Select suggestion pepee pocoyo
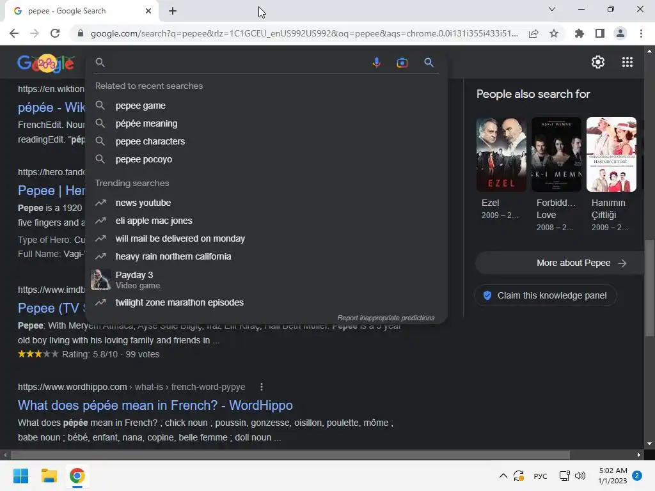Screen dimensions: 655x491 pos(267,159)
